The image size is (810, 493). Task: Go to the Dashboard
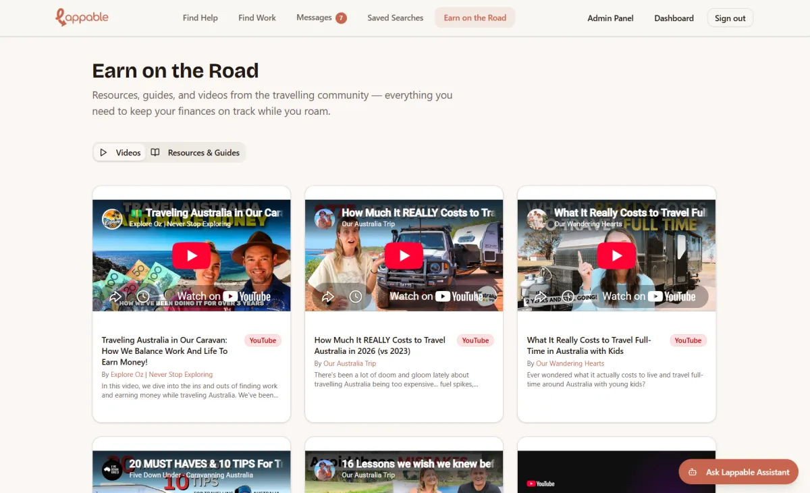pos(674,18)
